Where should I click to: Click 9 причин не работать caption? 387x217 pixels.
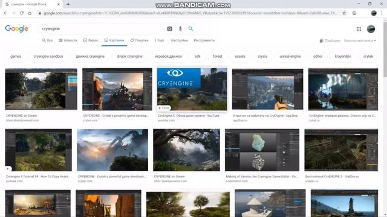tap(265, 116)
